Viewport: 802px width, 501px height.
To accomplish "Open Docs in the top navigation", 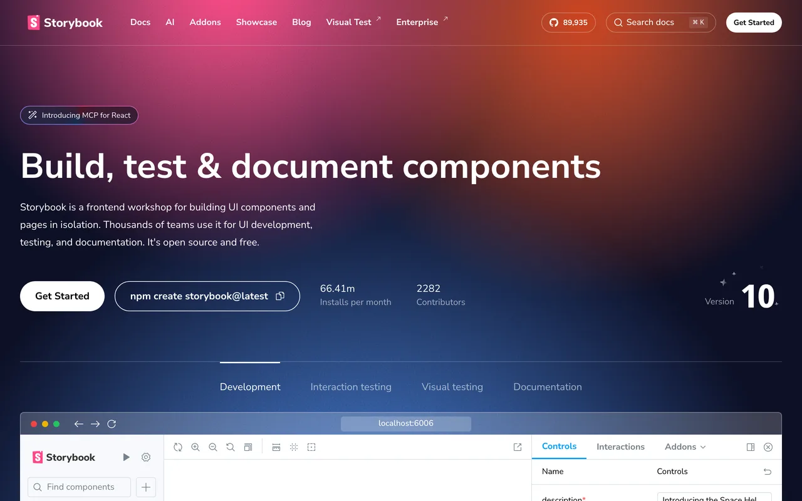I will [x=140, y=22].
